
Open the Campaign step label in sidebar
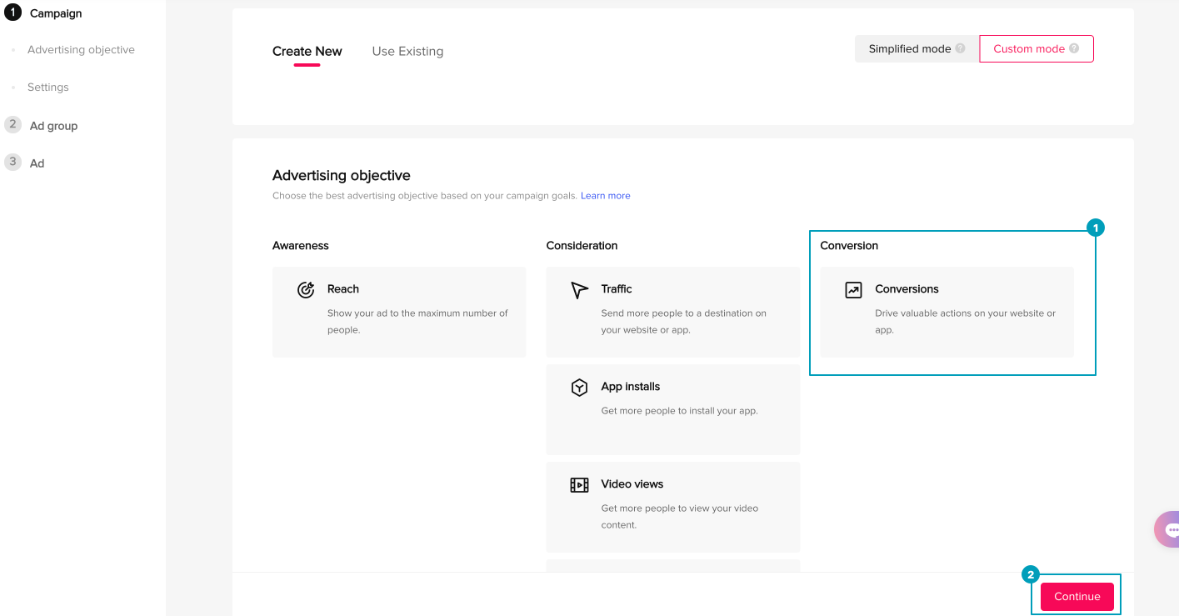click(x=56, y=13)
